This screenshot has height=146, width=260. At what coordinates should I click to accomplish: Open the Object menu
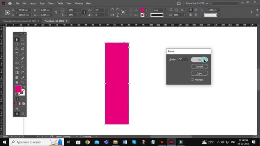point(51,3)
